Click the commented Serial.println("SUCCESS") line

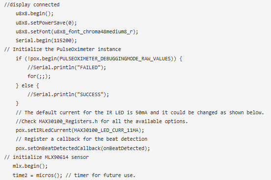point(68,94)
